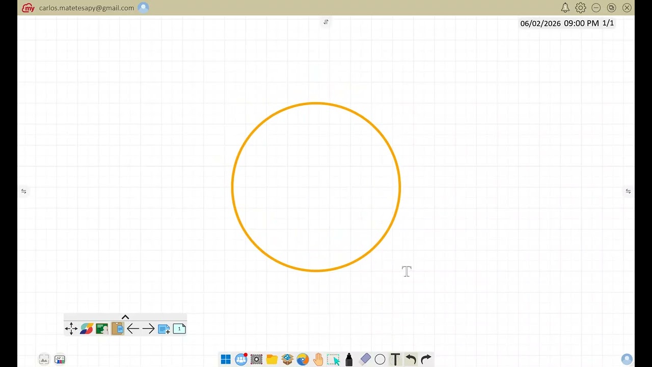Open the Magic Box icon
The image size is (652, 367).
(x=287, y=359)
